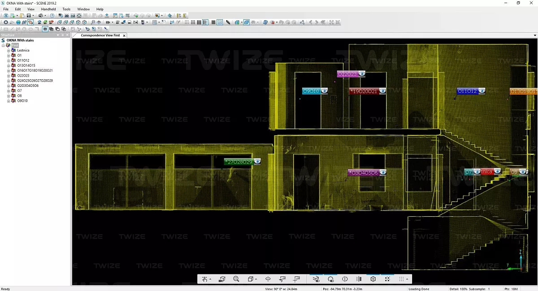Click the cube icon in the bottom toolbar
Viewport: 538px width, 291px height.
[373, 279]
